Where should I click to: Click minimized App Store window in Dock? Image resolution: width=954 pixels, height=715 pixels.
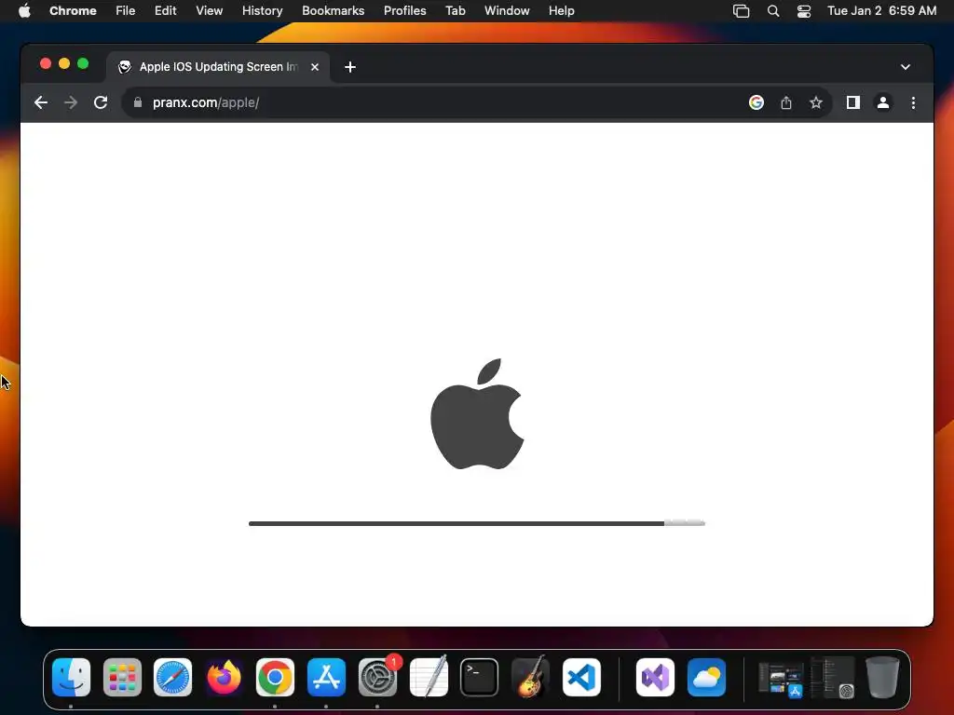782,679
